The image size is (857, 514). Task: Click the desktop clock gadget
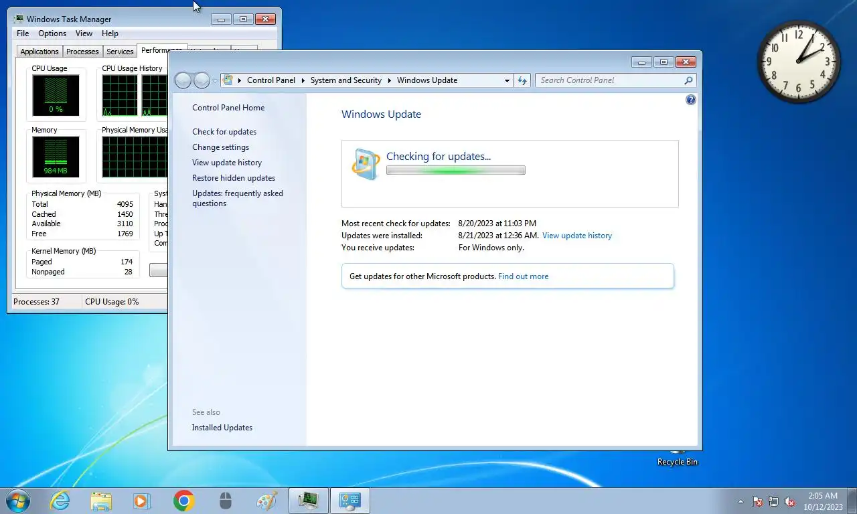799,62
